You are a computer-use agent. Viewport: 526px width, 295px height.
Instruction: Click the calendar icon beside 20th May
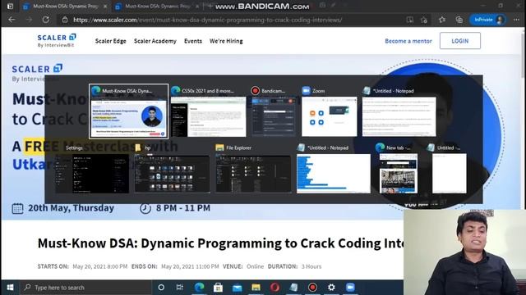[x=17, y=208]
